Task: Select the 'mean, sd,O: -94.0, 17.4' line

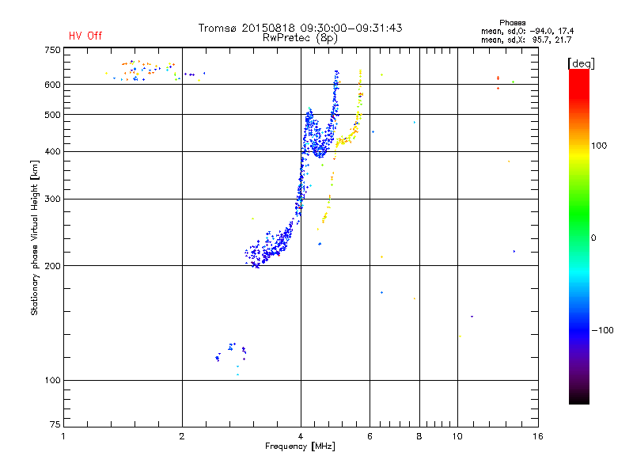Action: click(527, 31)
